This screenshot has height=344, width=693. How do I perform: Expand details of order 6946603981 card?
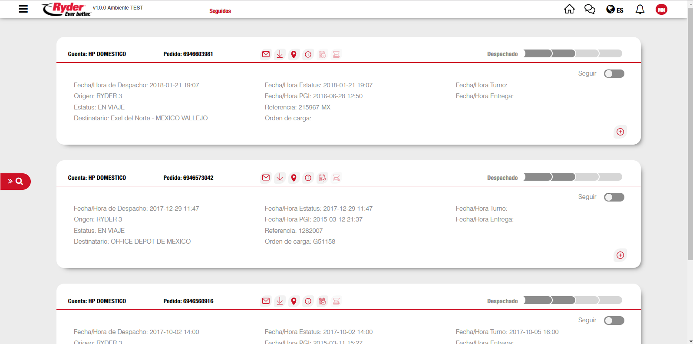[x=620, y=132]
